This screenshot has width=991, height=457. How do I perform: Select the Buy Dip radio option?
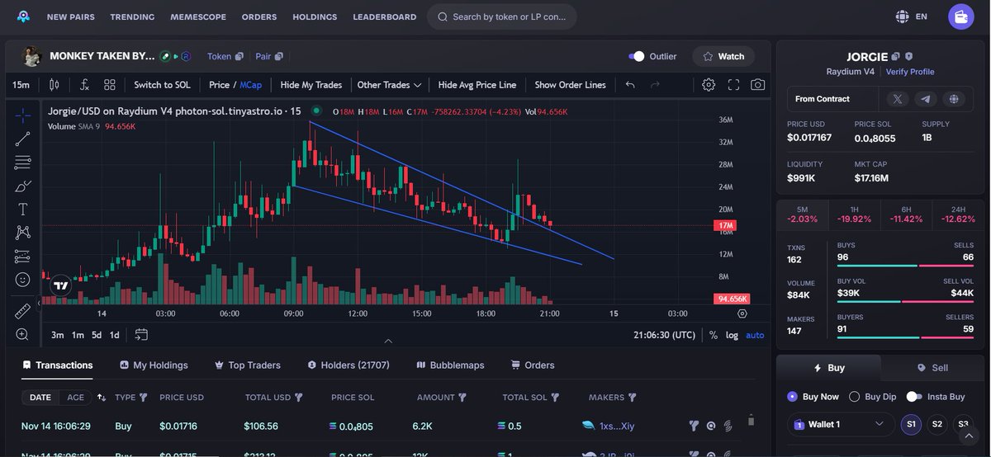(855, 397)
